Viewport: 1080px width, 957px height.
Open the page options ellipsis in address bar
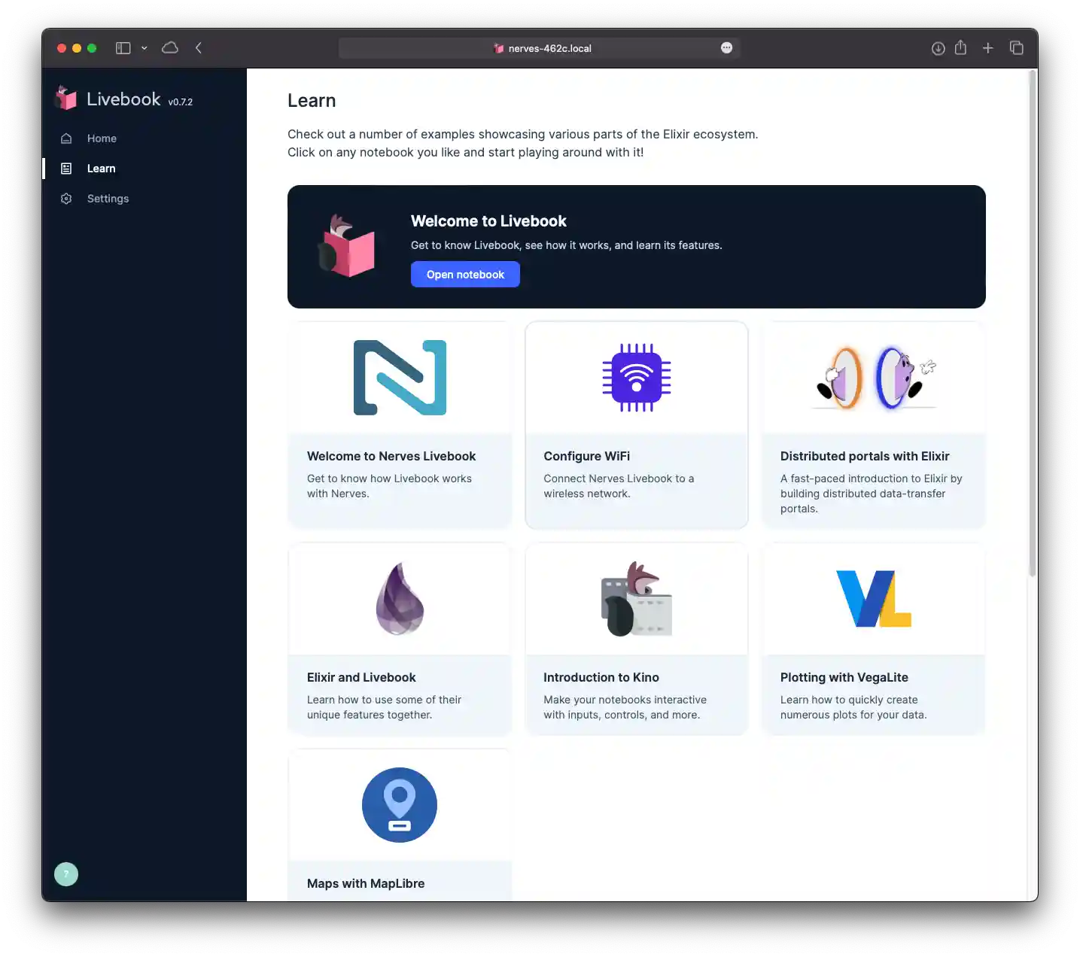tap(726, 47)
